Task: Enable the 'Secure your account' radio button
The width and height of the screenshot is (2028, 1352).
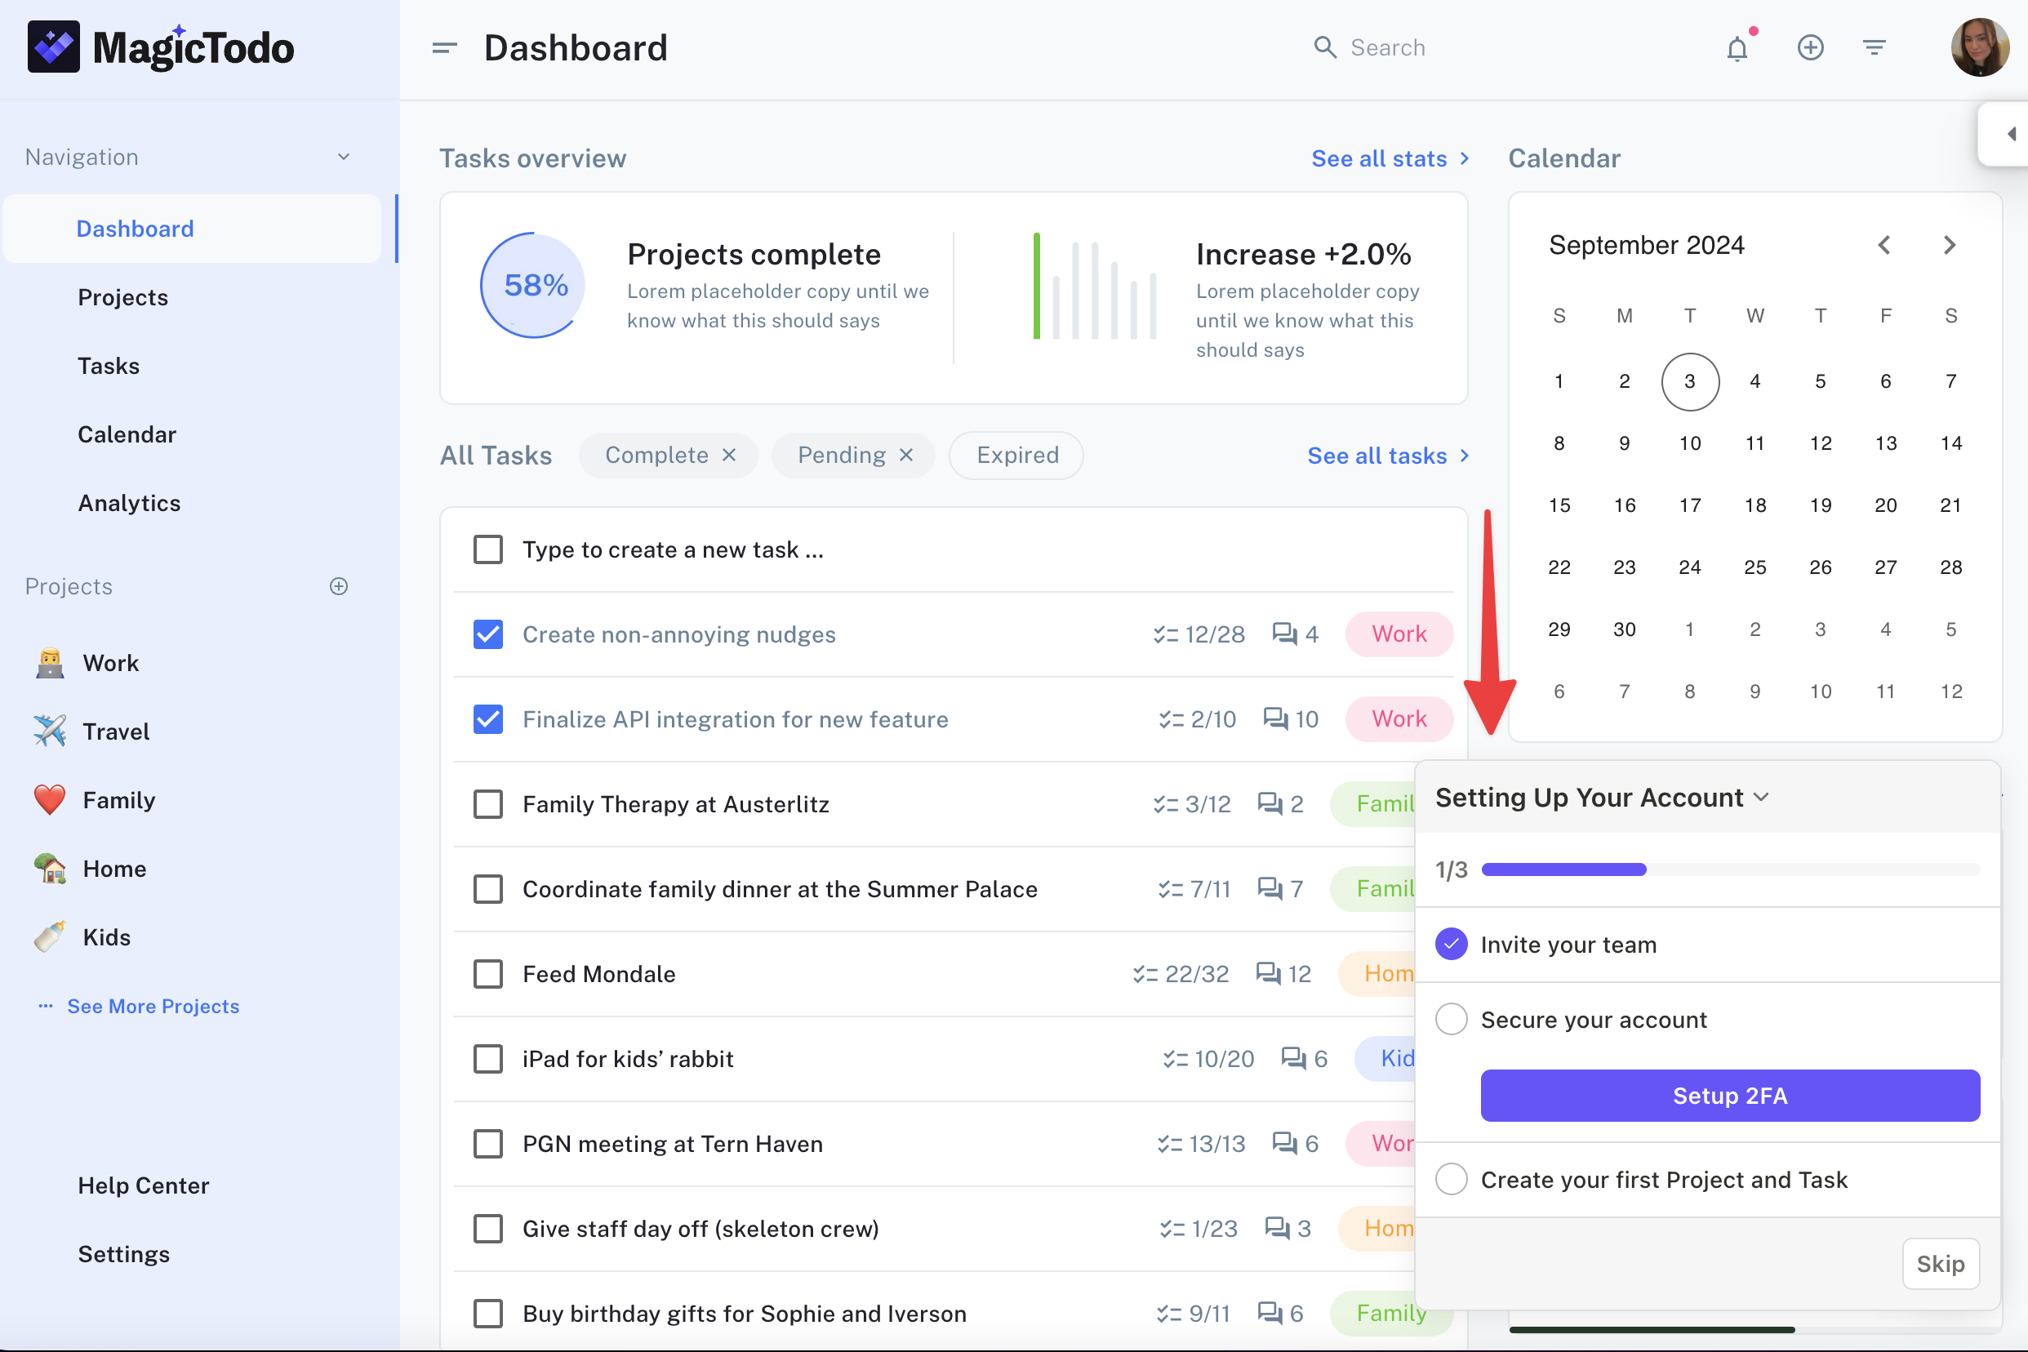Action: click(1450, 1019)
